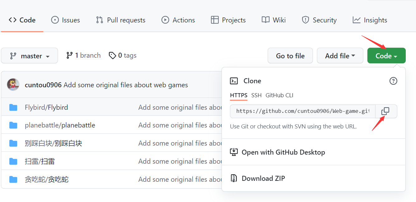This screenshot has width=416, height=202.
Task: Copy the clone URL using the copy icon
Action: 386,111
